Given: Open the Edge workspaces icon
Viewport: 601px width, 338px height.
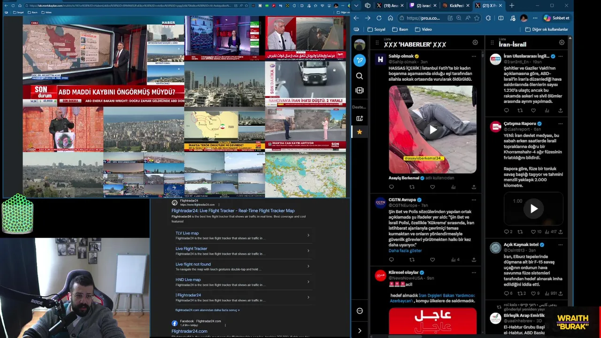Looking at the screenshot, I should 368,6.
